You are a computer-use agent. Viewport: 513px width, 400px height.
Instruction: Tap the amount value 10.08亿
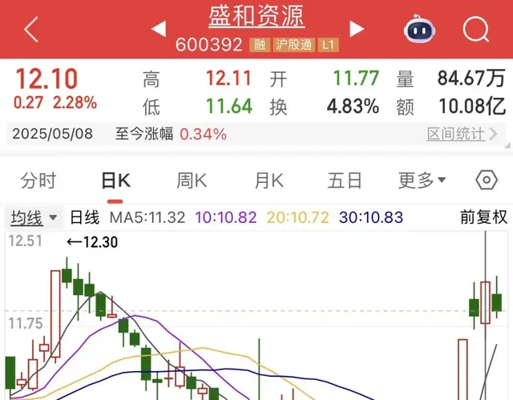pyautogui.click(x=472, y=107)
